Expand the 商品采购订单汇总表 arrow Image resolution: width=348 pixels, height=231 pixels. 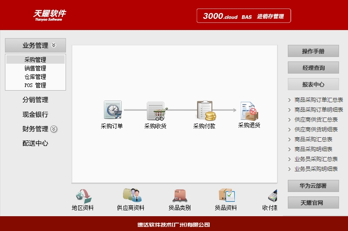[289, 100]
